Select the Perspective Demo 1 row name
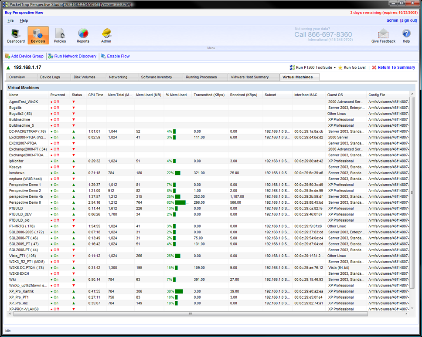The height and width of the screenshot is (337, 422). [x=25, y=185]
